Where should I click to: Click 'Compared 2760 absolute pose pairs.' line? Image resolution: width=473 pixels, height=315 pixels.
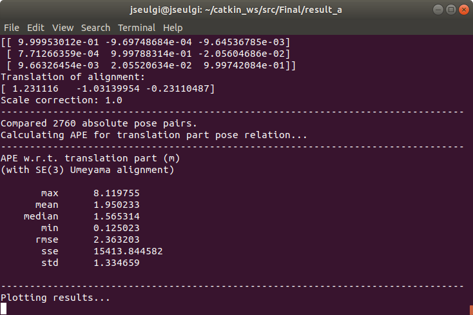tap(99, 123)
